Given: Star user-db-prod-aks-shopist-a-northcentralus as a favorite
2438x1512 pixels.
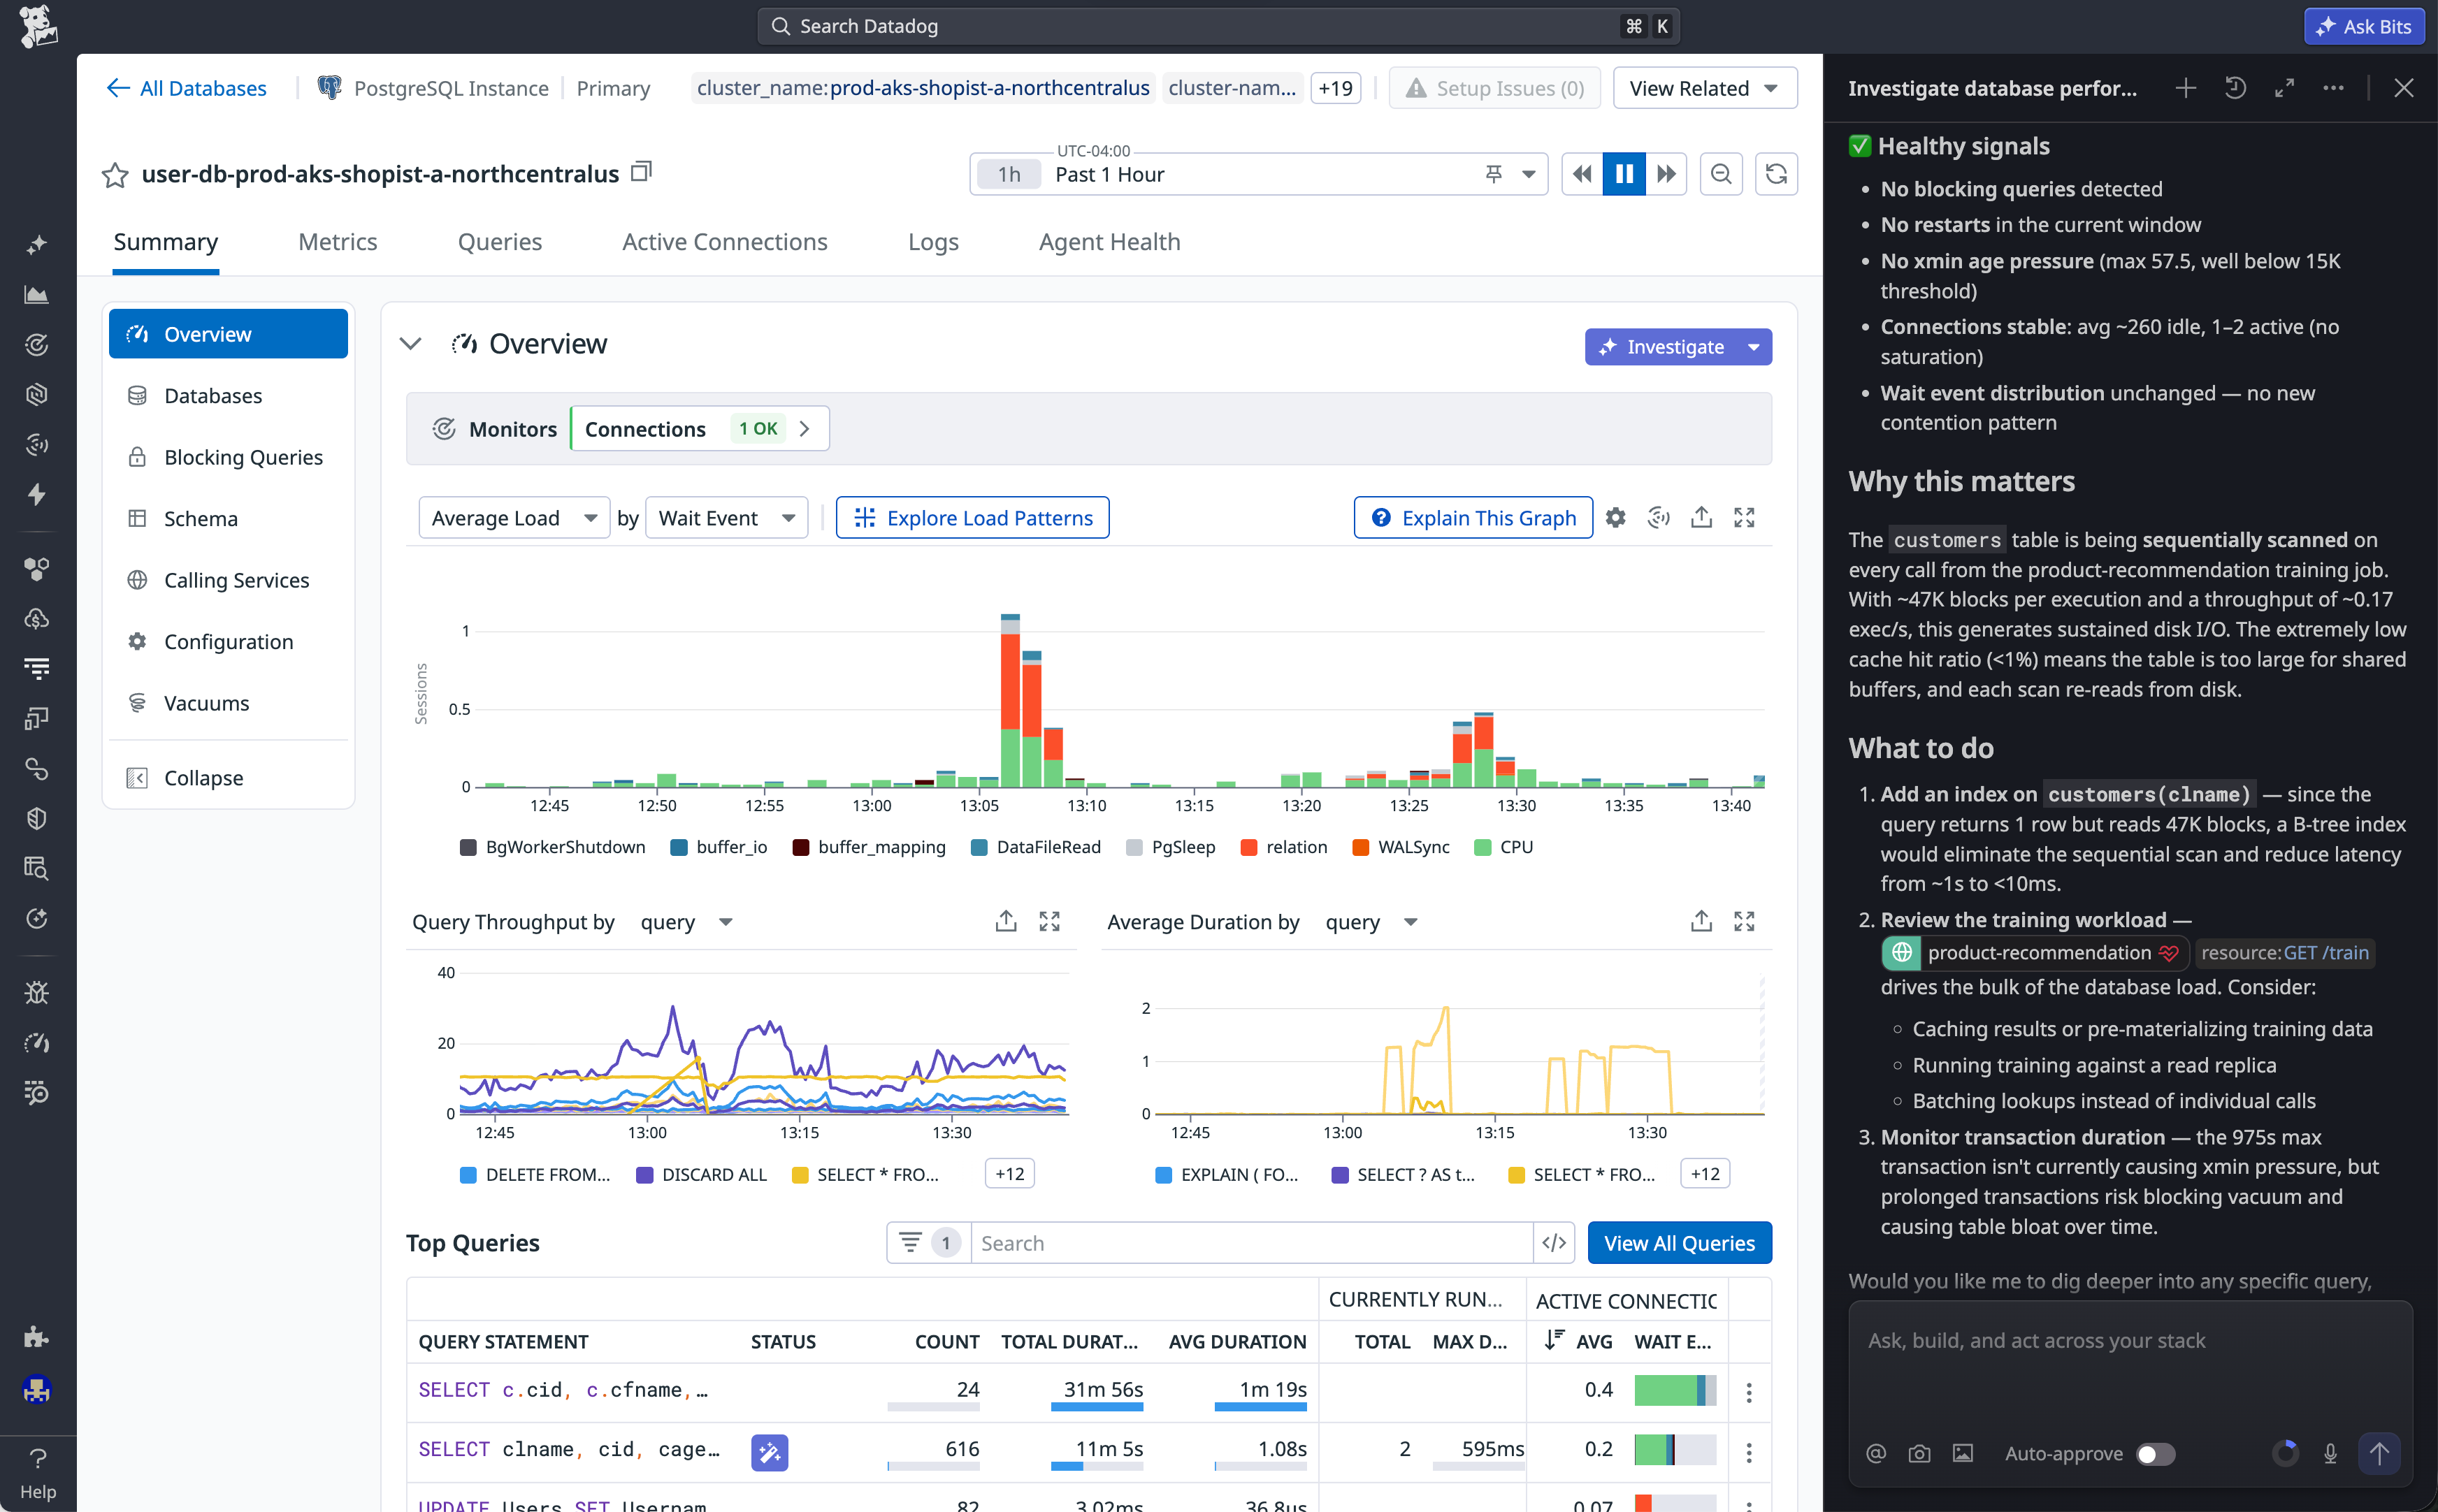Looking at the screenshot, I should (115, 175).
